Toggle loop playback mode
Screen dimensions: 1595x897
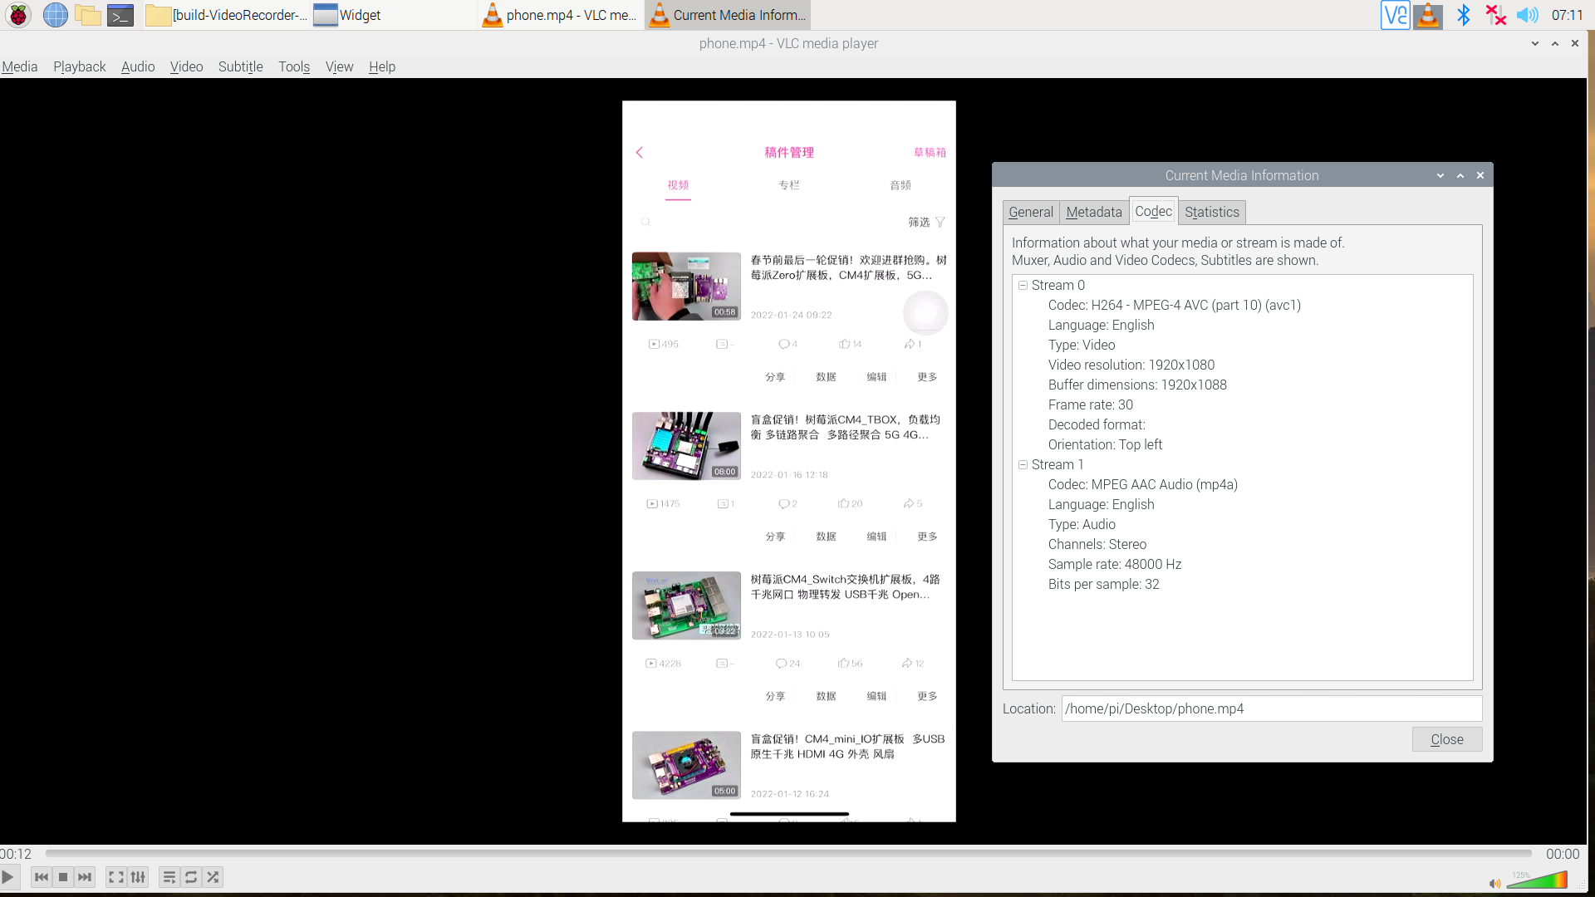click(191, 877)
